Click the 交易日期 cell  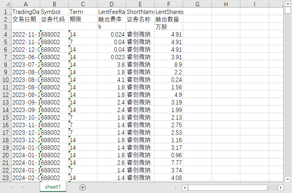[x=25, y=19]
